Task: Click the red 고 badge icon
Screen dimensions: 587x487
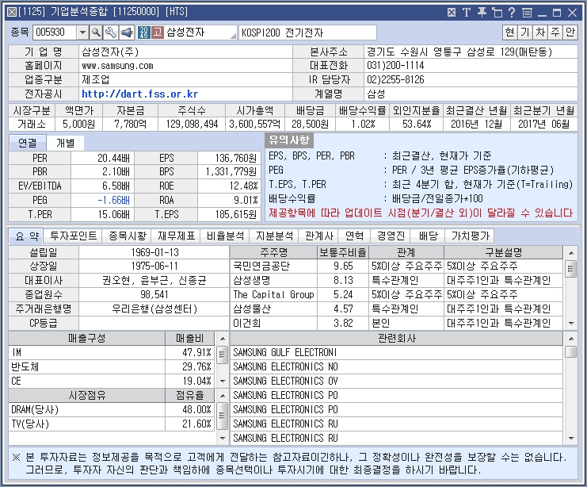Action: tap(158, 33)
